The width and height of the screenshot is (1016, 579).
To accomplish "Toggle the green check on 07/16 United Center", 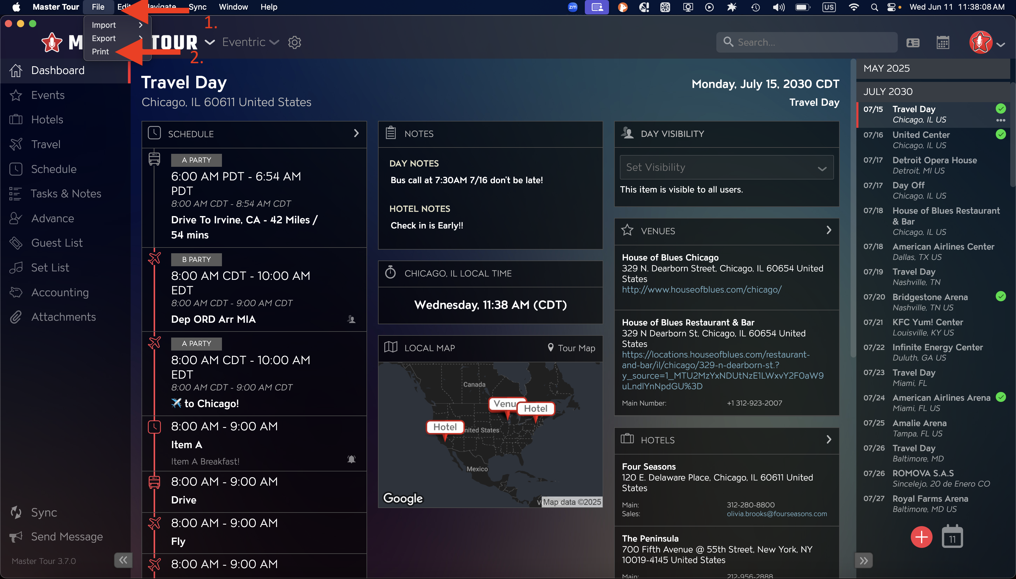I will (x=1001, y=134).
